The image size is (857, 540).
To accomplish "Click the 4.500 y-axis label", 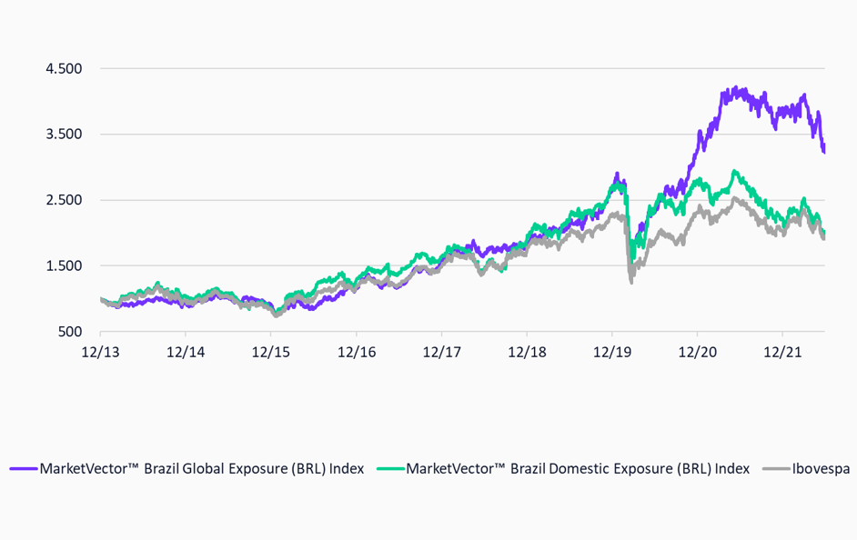I will 64,69.
